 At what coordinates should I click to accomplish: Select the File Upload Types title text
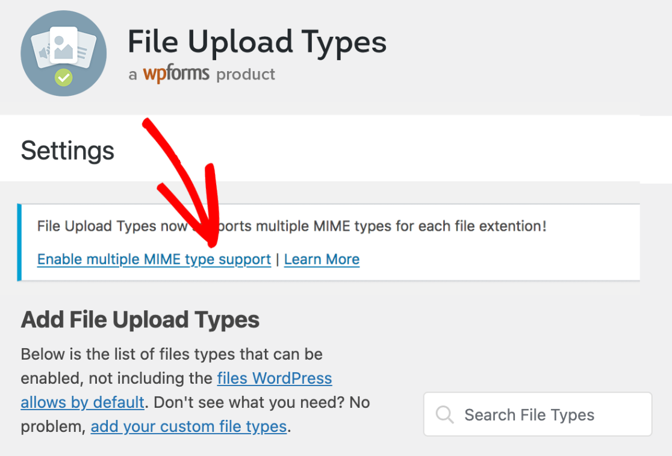(x=257, y=41)
